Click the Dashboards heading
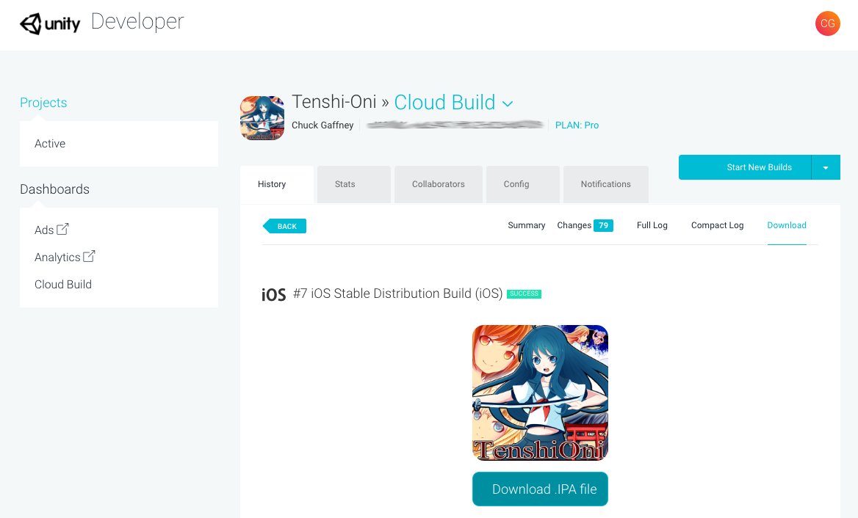This screenshot has width=858, height=518. point(54,189)
